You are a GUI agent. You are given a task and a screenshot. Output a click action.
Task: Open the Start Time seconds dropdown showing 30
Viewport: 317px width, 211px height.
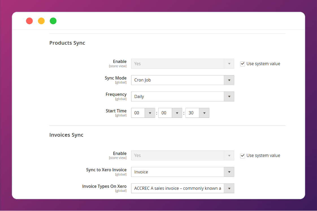point(197,113)
